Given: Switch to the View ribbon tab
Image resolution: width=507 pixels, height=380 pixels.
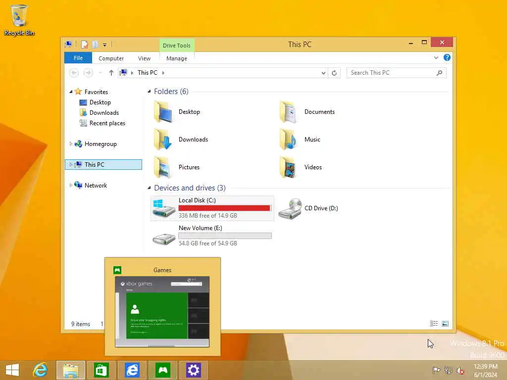Looking at the screenshot, I should coord(144,58).
